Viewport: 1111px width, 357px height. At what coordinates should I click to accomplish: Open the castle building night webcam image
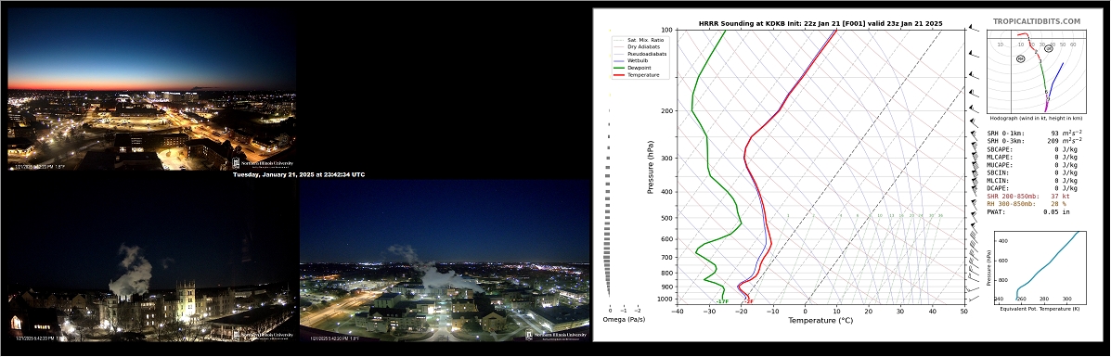pyautogui.click(x=151, y=261)
